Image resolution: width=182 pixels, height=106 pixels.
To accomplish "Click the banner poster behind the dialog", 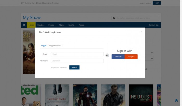I will pos(29,52).
